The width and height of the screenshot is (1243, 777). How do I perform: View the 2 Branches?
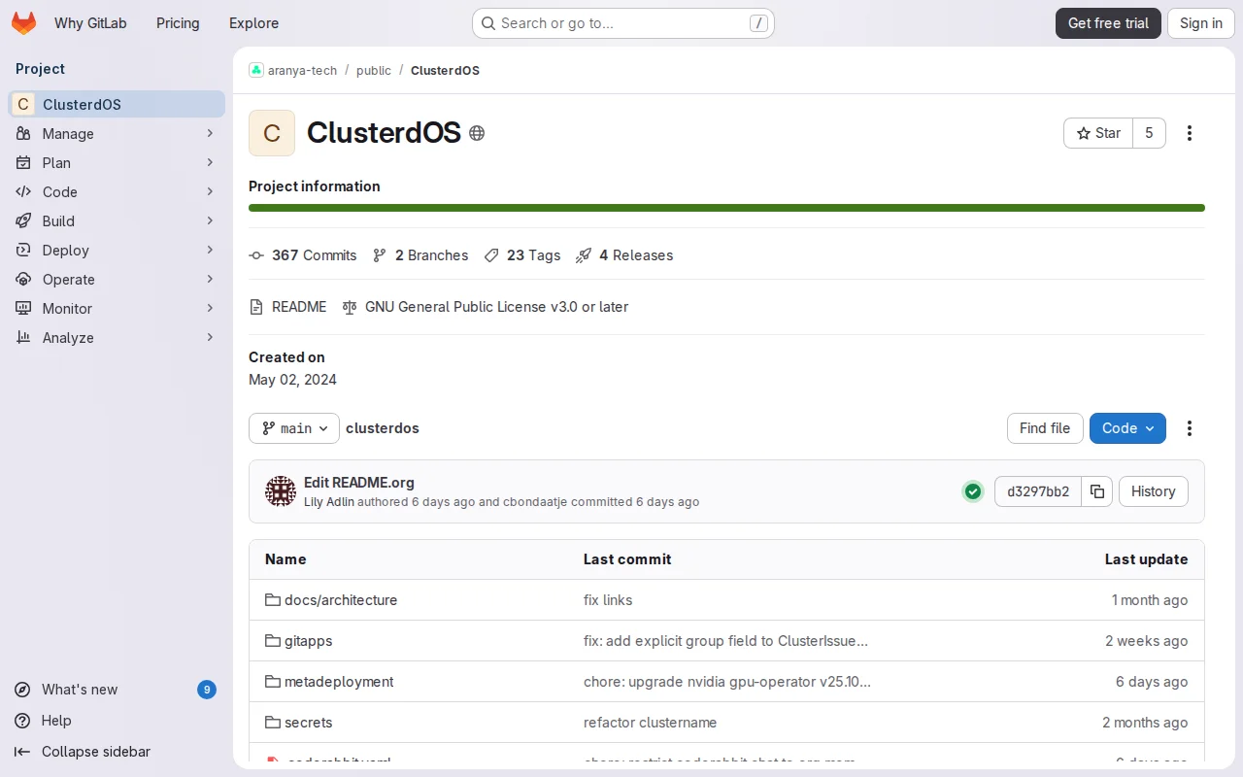point(420,255)
